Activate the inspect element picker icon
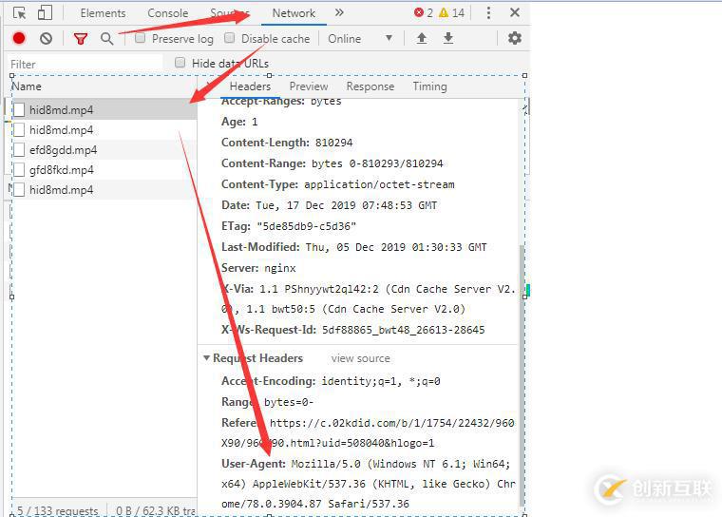This screenshot has width=722, height=517. point(20,13)
